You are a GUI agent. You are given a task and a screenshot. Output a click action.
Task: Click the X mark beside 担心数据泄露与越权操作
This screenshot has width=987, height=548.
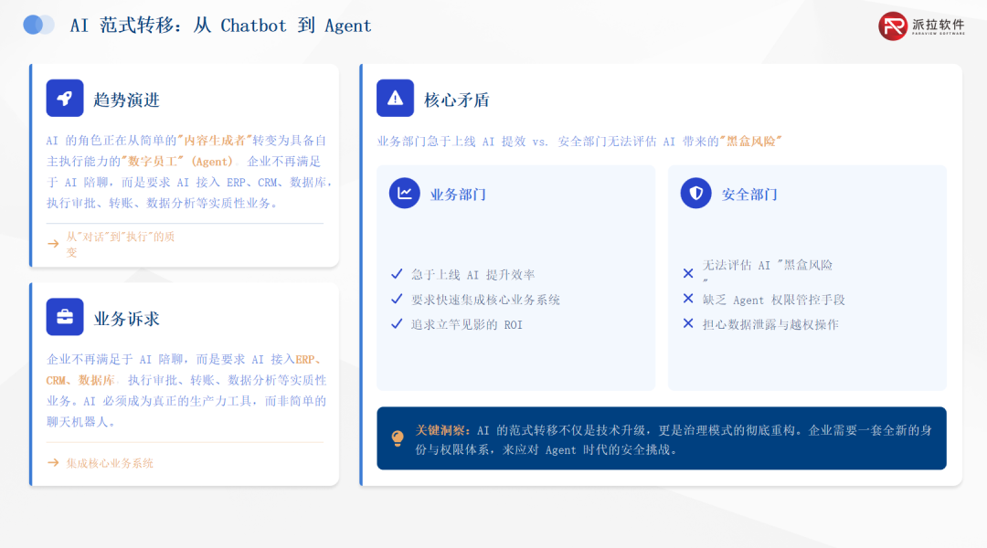tap(688, 323)
